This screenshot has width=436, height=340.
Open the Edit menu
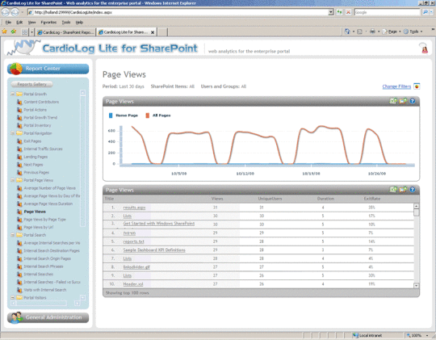point(19,23)
